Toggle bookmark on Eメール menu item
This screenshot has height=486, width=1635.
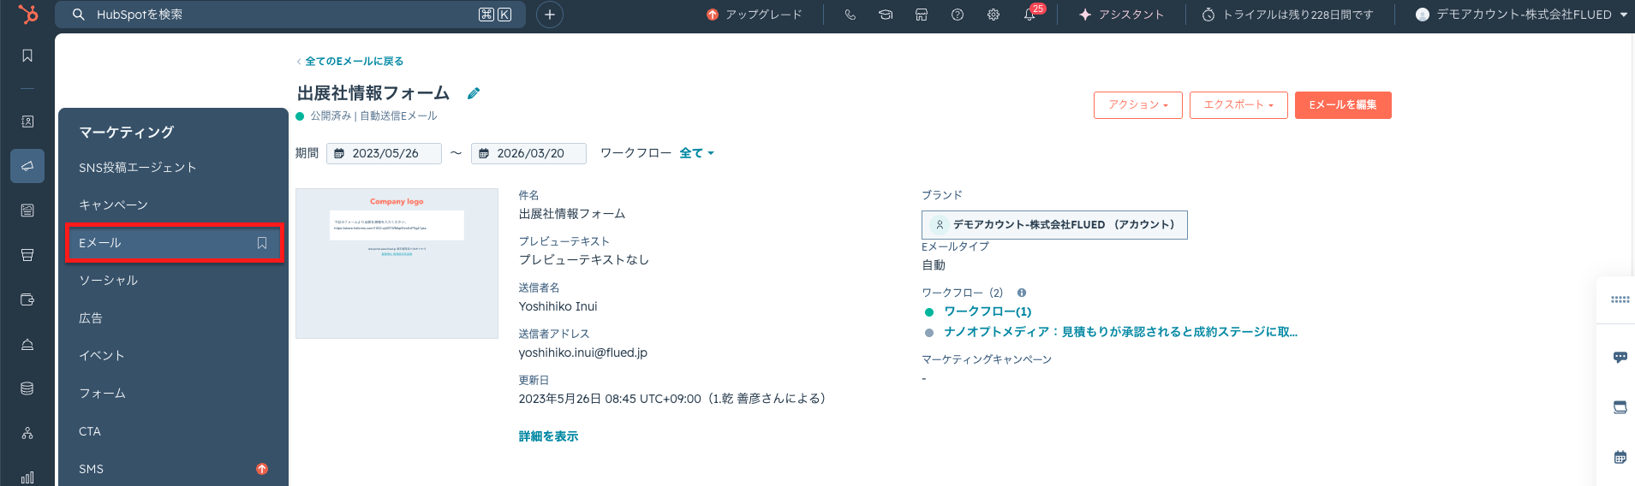(262, 243)
